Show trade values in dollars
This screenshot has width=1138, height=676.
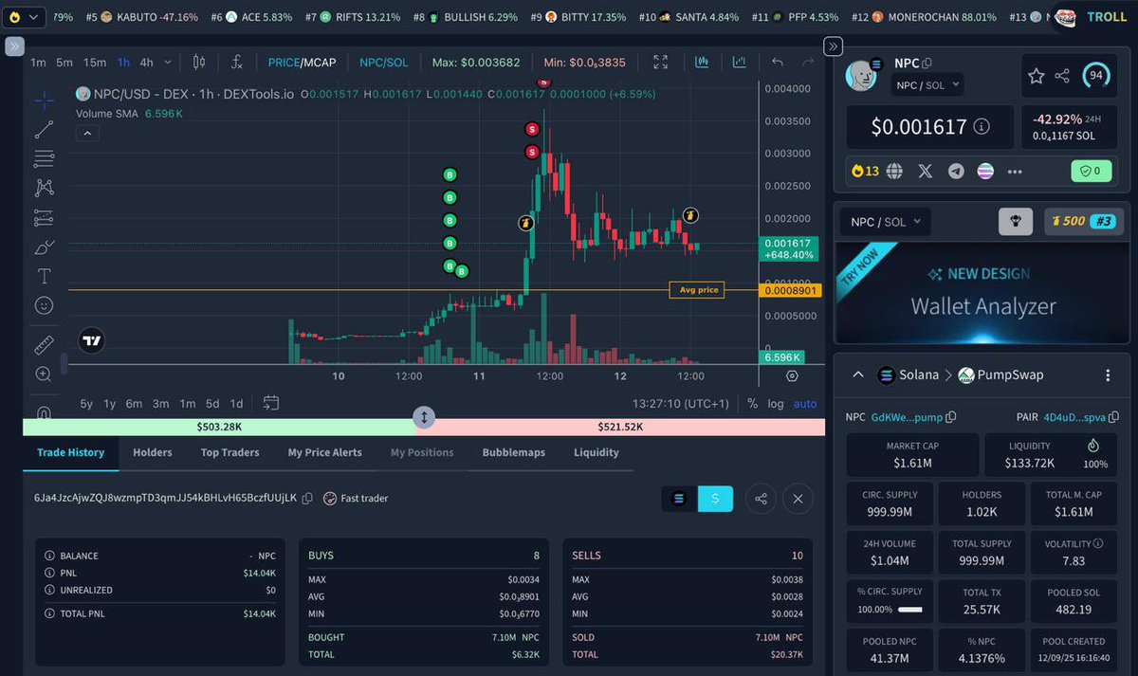tap(715, 499)
